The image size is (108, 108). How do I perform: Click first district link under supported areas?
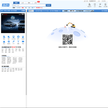tap(2, 49)
